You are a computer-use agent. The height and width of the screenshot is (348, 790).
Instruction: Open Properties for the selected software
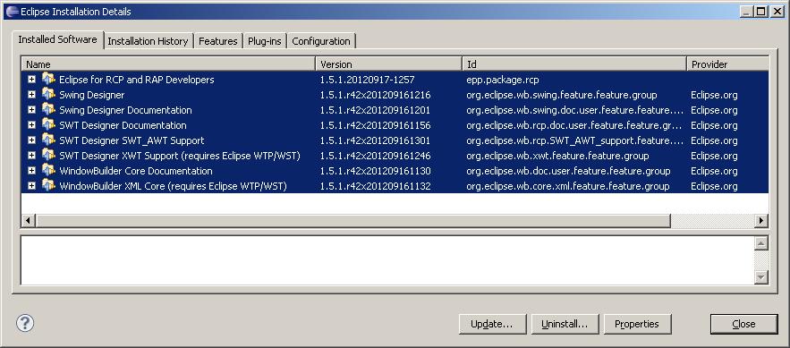click(637, 324)
